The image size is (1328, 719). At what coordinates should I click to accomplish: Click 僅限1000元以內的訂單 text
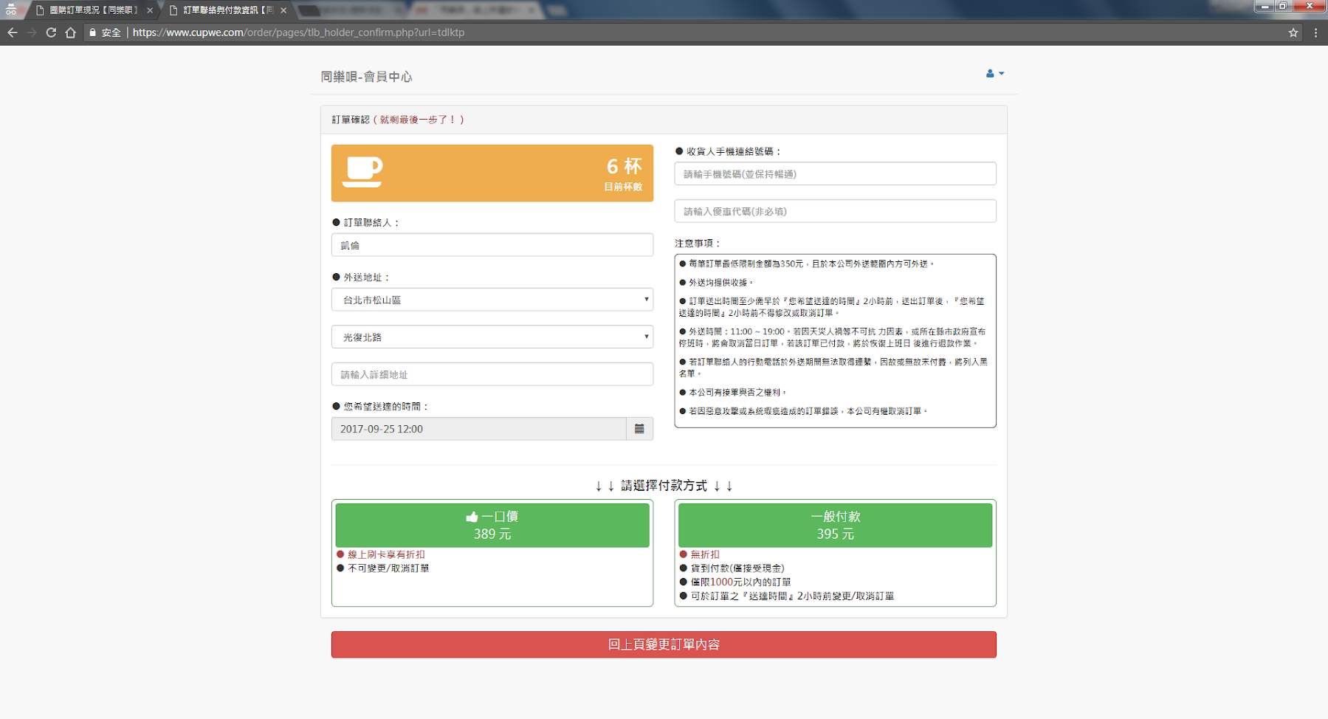[x=740, y=582]
